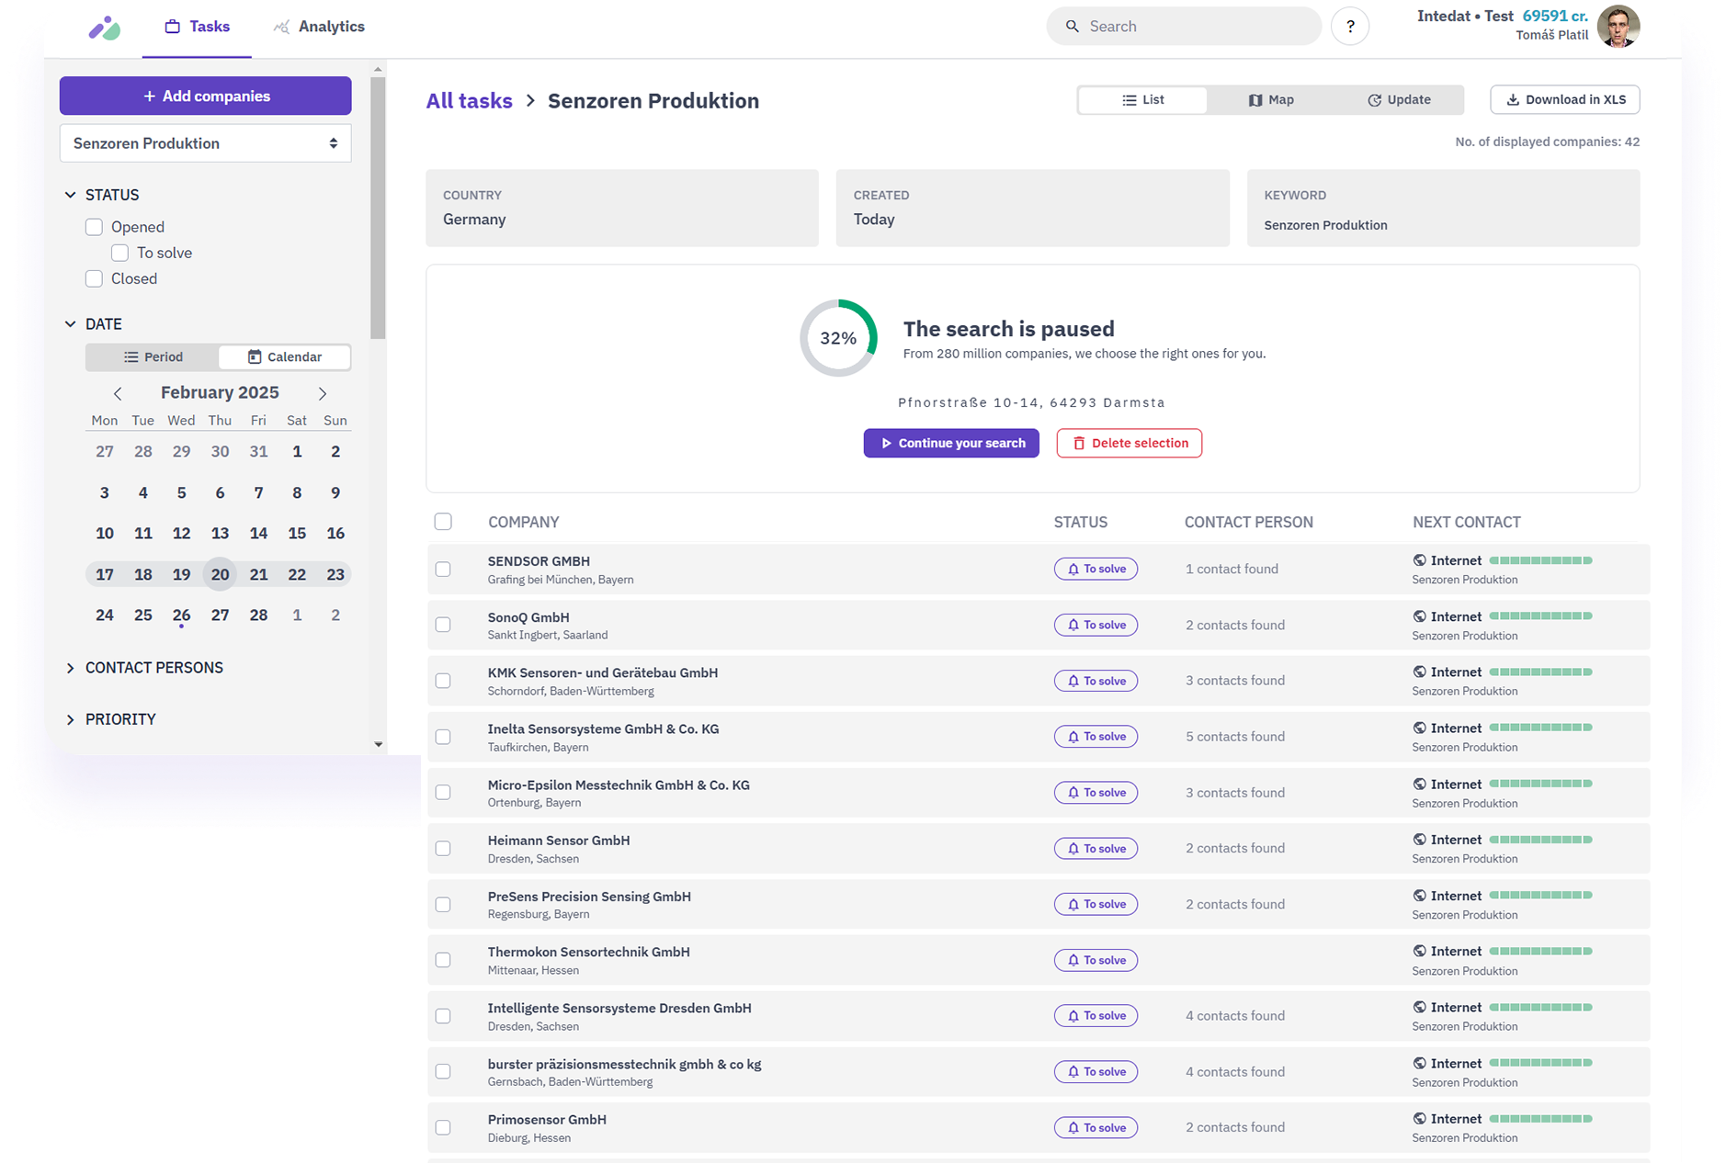Switch to List view
The image size is (1726, 1163).
pos(1143,100)
